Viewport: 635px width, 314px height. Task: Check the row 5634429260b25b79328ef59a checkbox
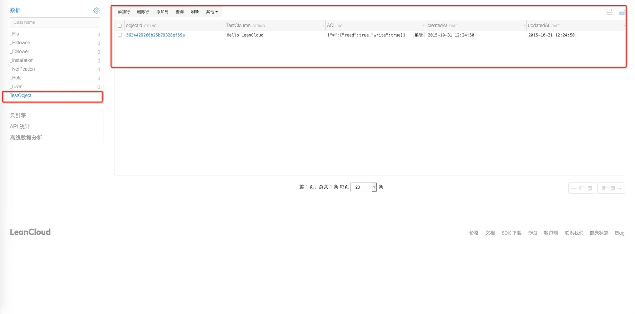click(x=120, y=35)
